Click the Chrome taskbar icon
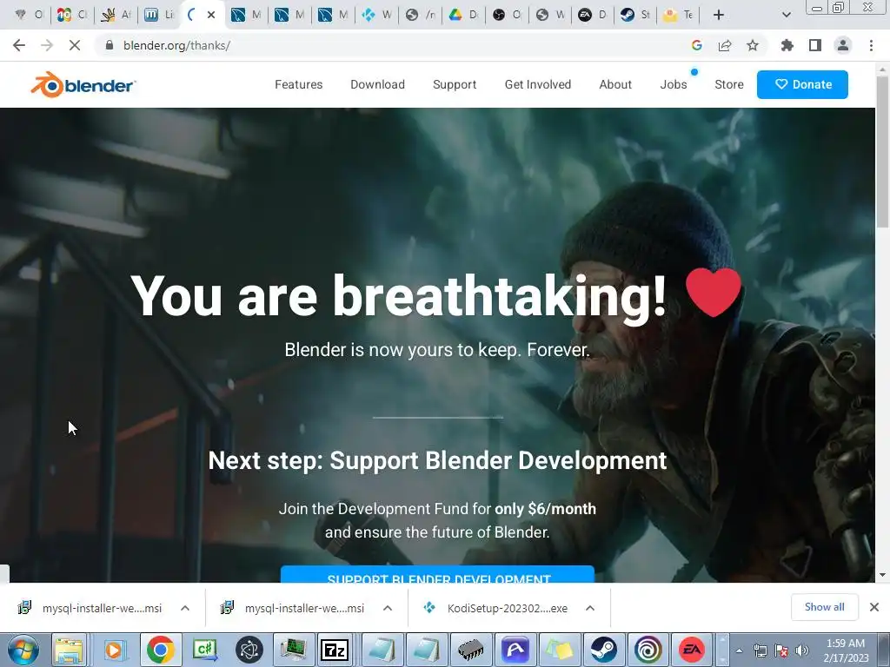This screenshot has height=667, width=890. click(x=160, y=650)
